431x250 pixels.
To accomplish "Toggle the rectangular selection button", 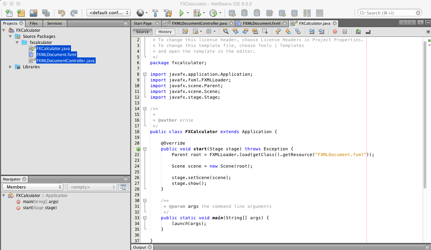I will (x=265, y=31).
